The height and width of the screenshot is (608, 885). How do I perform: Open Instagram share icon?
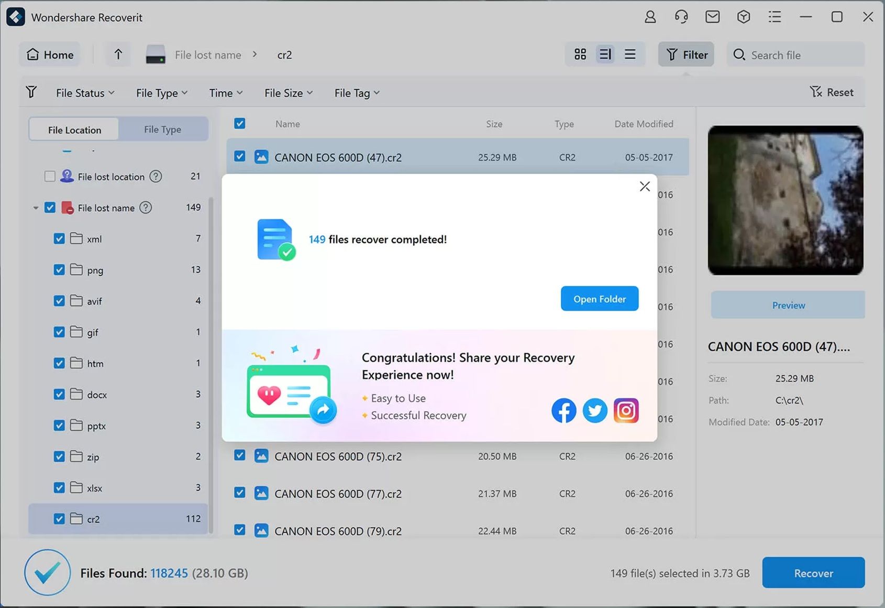click(x=626, y=410)
